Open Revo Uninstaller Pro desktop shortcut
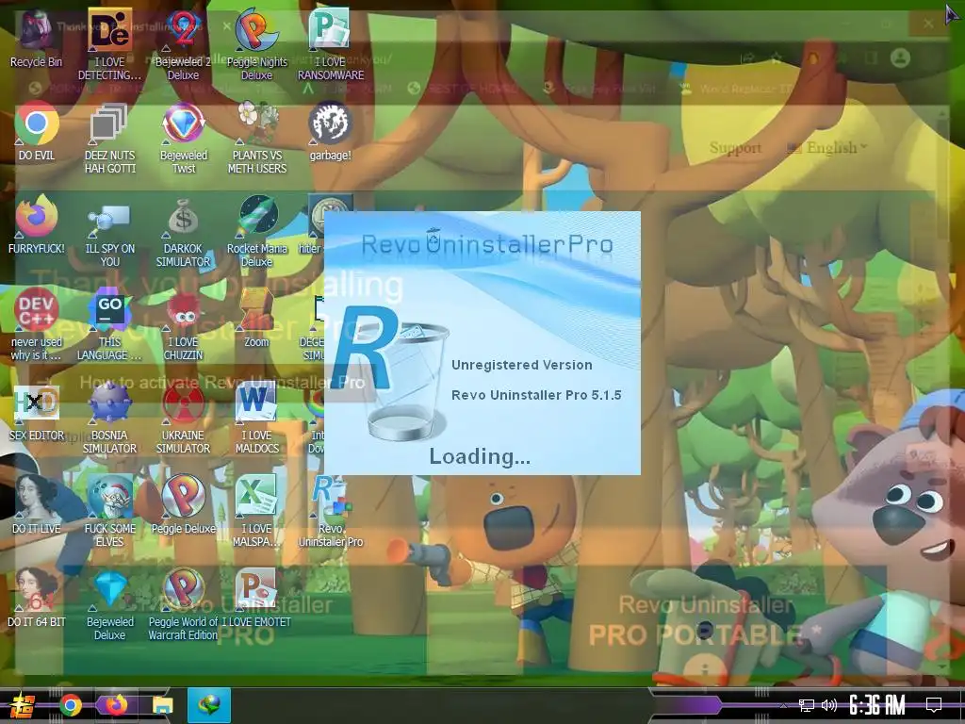Viewport: 965px width, 724px height. tap(331, 511)
